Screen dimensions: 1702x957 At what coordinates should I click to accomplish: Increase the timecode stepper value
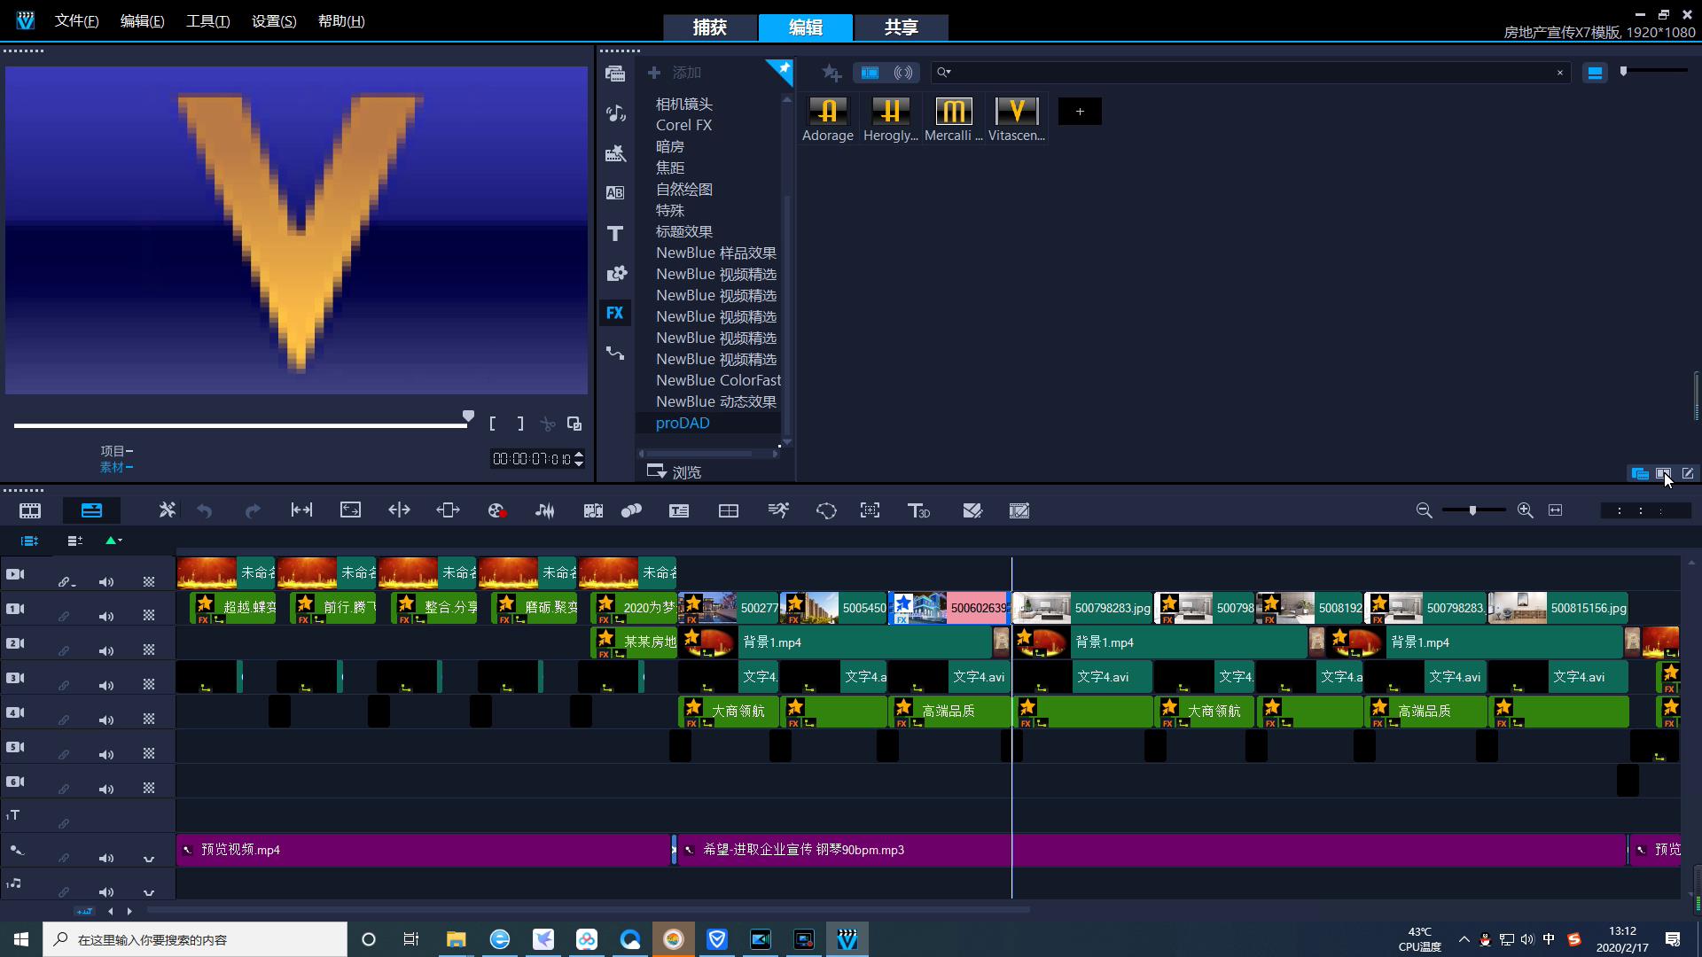pyautogui.click(x=579, y=454)
